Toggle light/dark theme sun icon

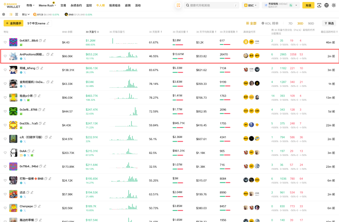pyautogui.click(x=334, y=5)
